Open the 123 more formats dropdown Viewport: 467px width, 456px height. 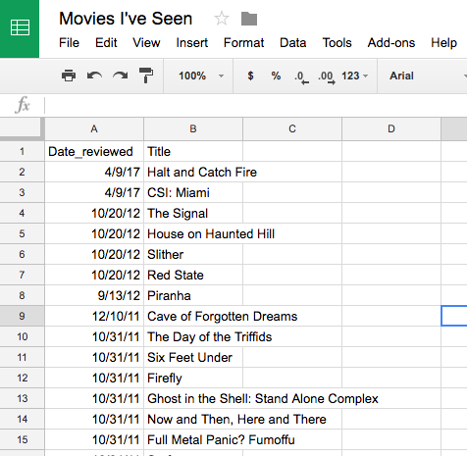pyautogui.click(x=355, y=76)
